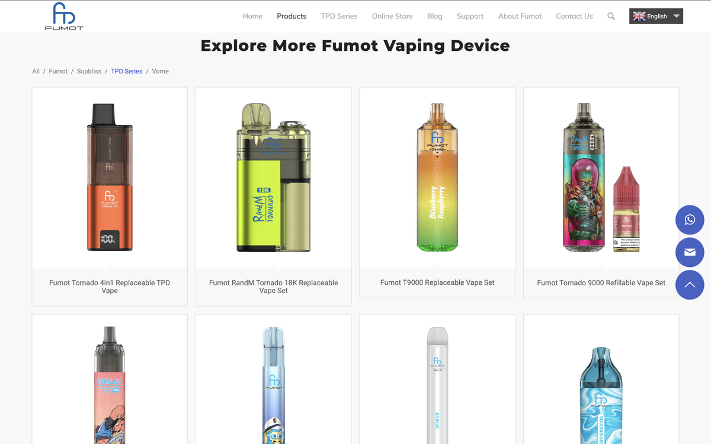Click the back-to-top arrow button

(690, 285)
